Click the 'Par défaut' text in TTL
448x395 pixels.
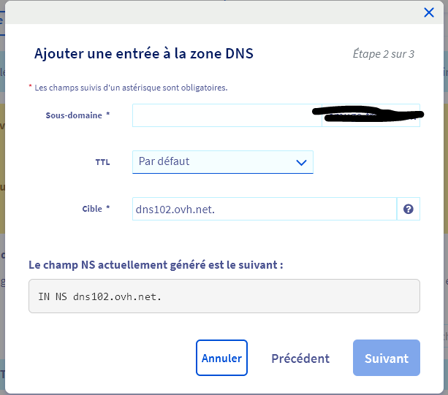pyautogui.click(x=164, y=161)
